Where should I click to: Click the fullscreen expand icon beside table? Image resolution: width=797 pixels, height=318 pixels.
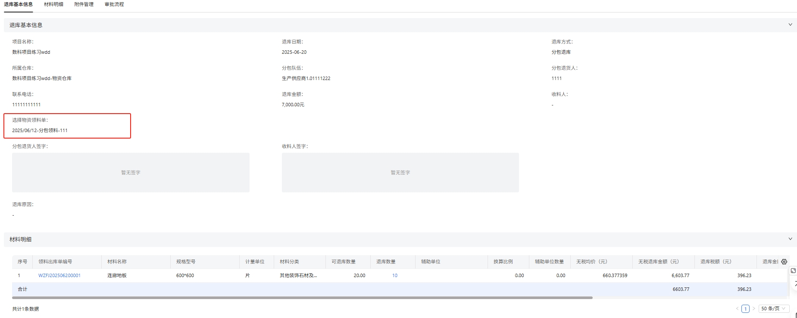point(793,271)
